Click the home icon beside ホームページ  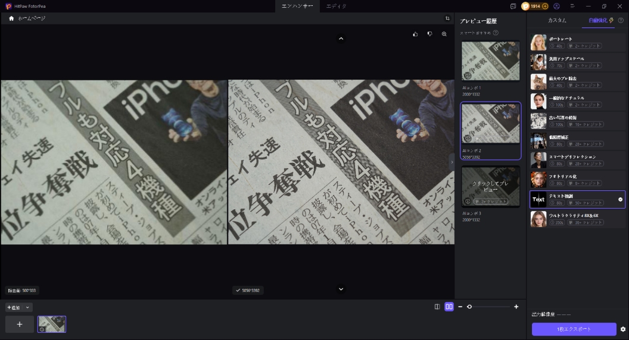11,18
